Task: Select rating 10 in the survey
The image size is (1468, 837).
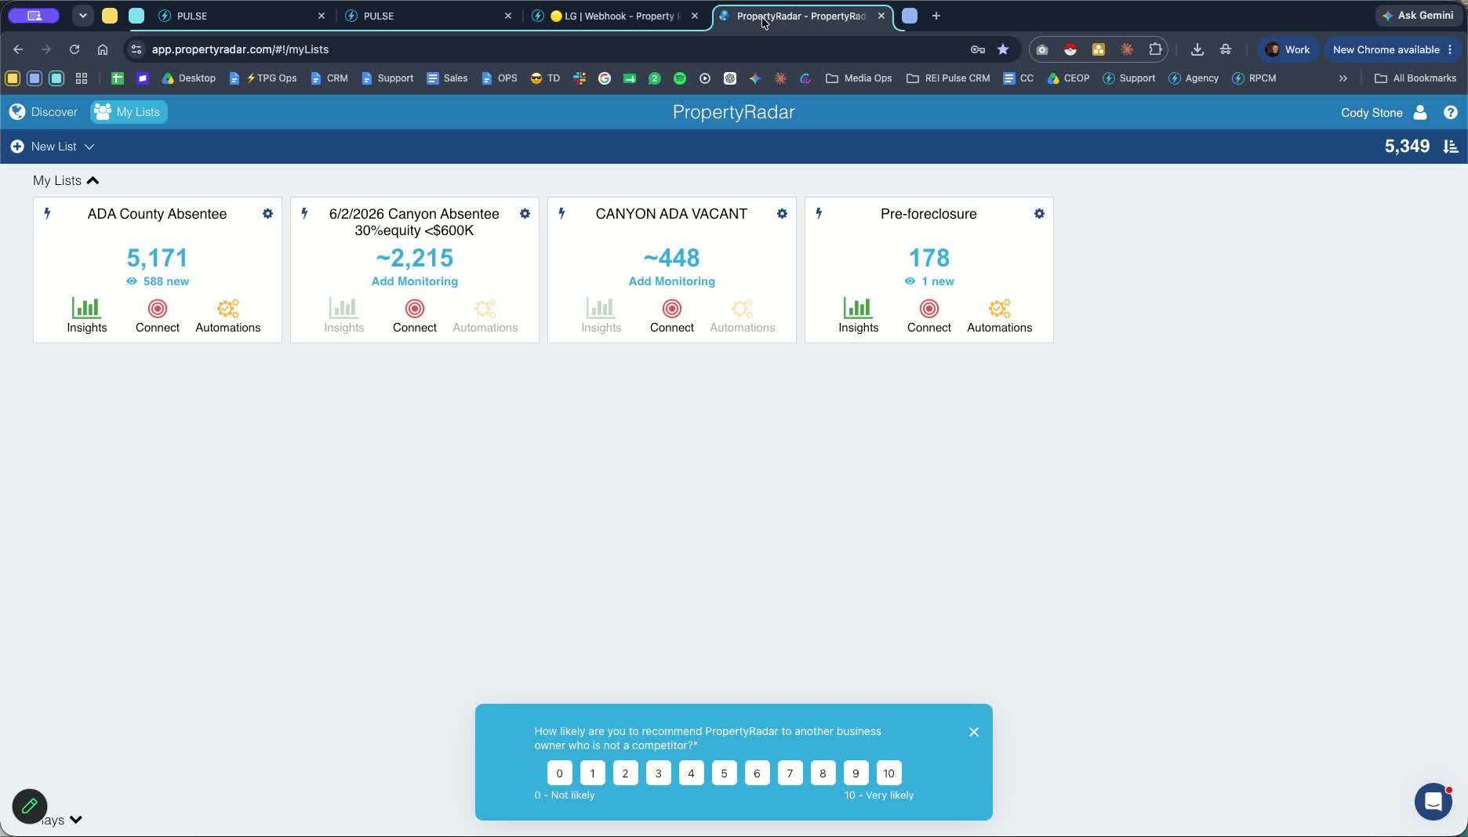Action: 888,774
